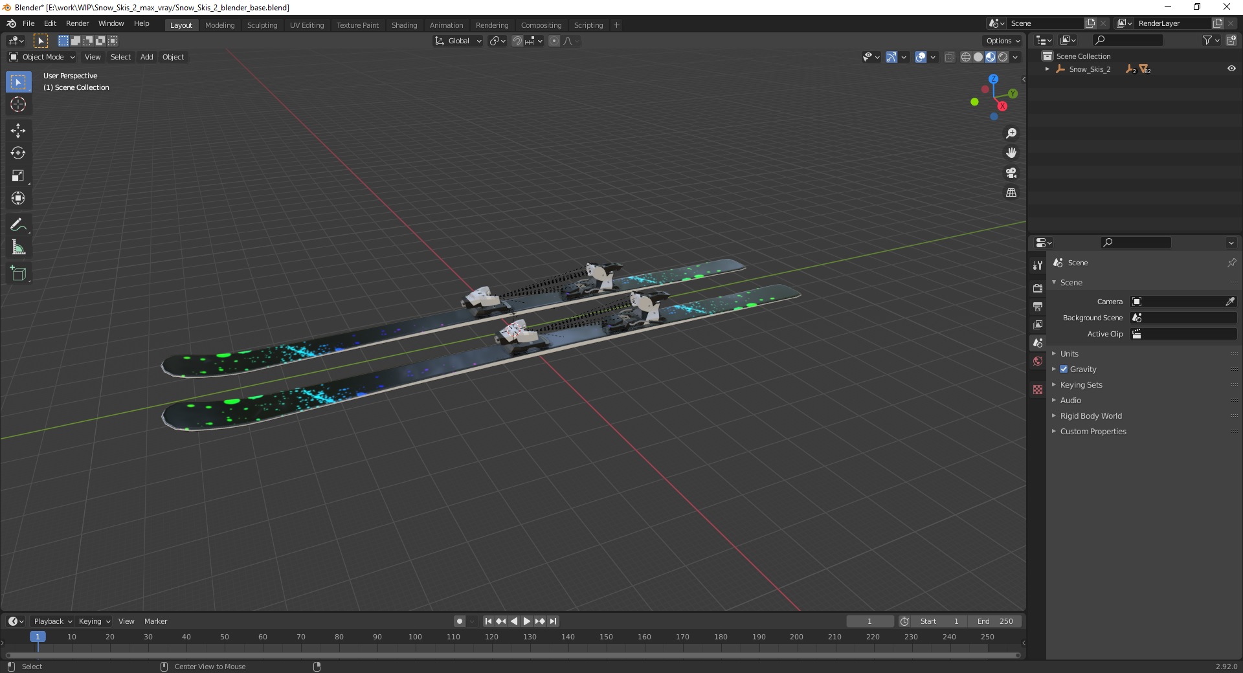Select the Add Cube tool

click(x=18, y=274)
